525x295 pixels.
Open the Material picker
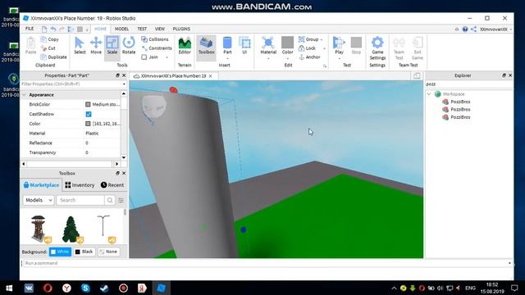tap(268, 45)
